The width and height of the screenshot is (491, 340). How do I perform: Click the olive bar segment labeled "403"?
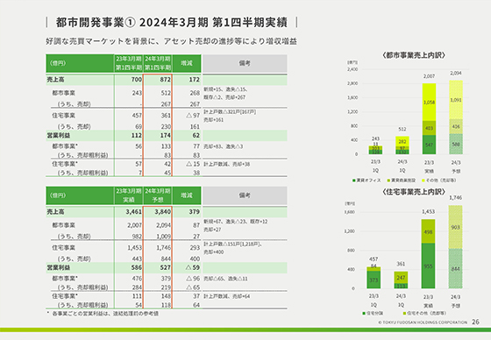click(x=429, y=128)
